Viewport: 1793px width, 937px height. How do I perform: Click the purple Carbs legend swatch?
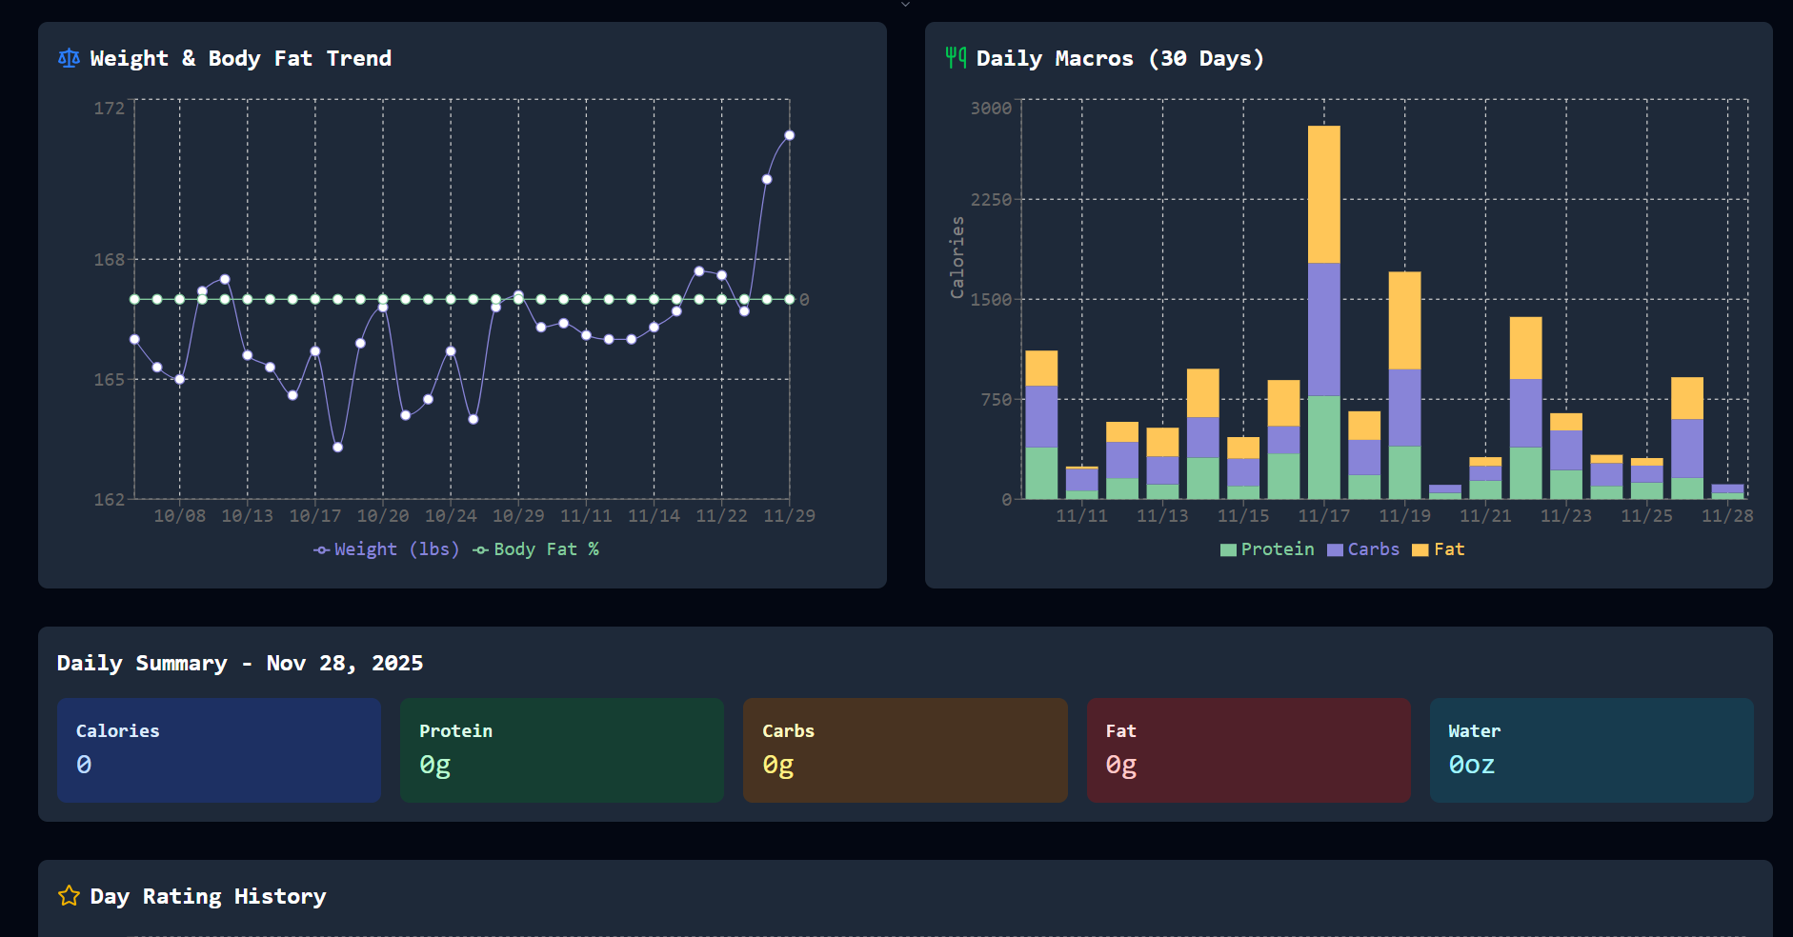click(x=1335, y=549)
